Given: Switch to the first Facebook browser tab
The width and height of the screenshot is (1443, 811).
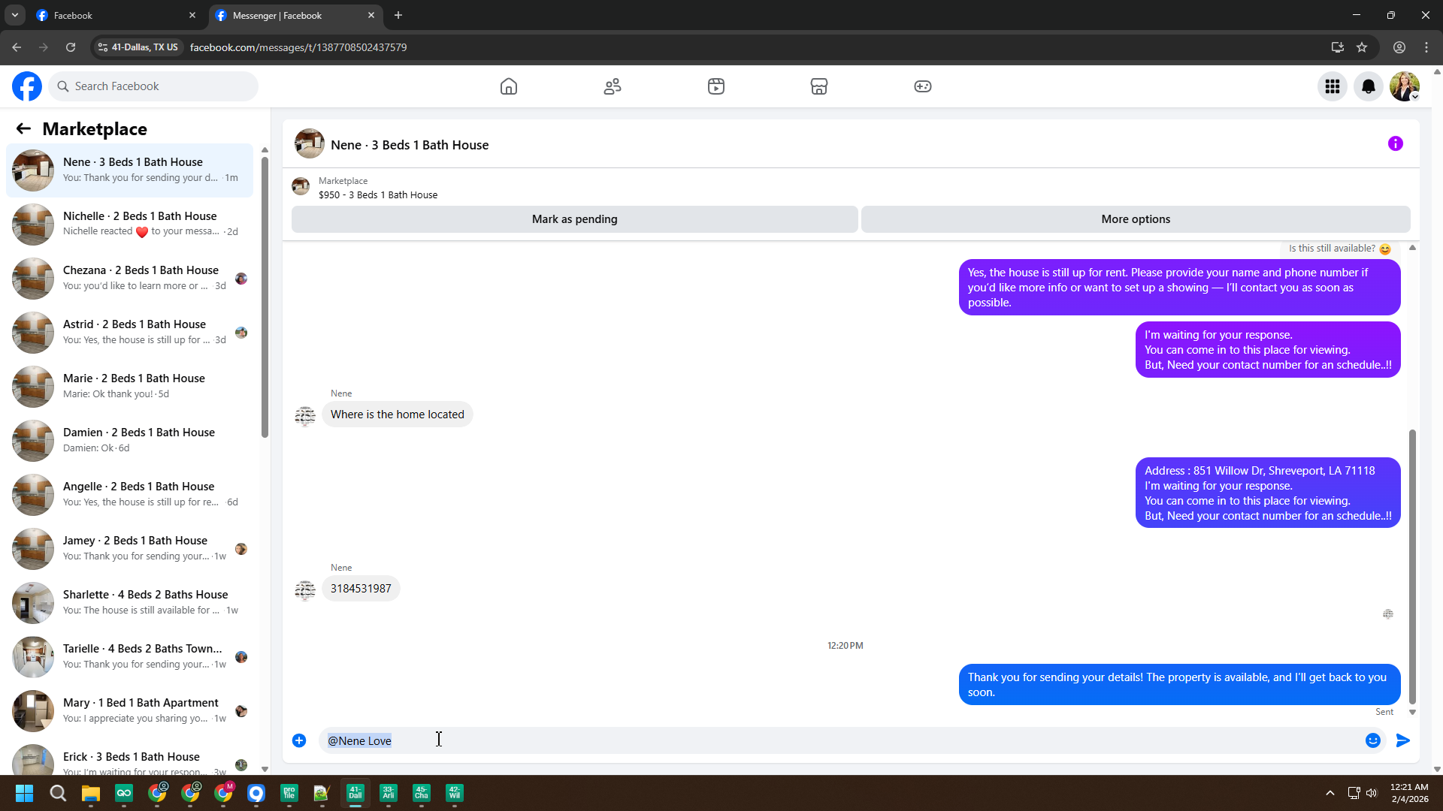Looking at the screenshot, I should 113,15.
